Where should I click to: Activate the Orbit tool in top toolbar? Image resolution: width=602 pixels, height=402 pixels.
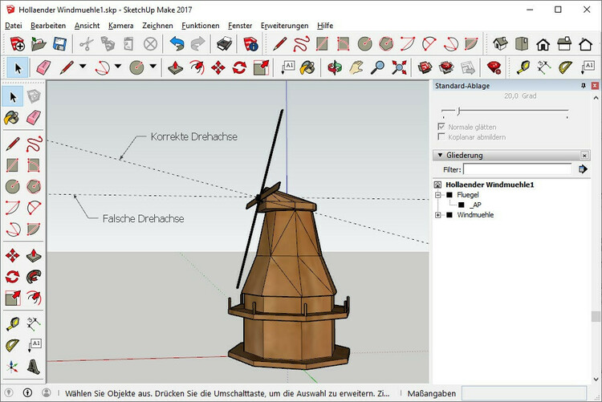[x=336, y=67]
